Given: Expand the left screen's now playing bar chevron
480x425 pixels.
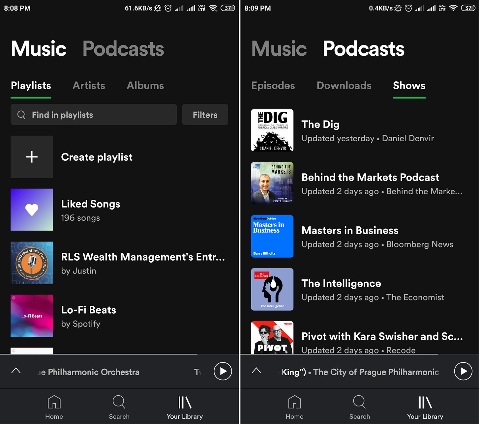Looking at the screenshot, I should (x=16, y=371).
